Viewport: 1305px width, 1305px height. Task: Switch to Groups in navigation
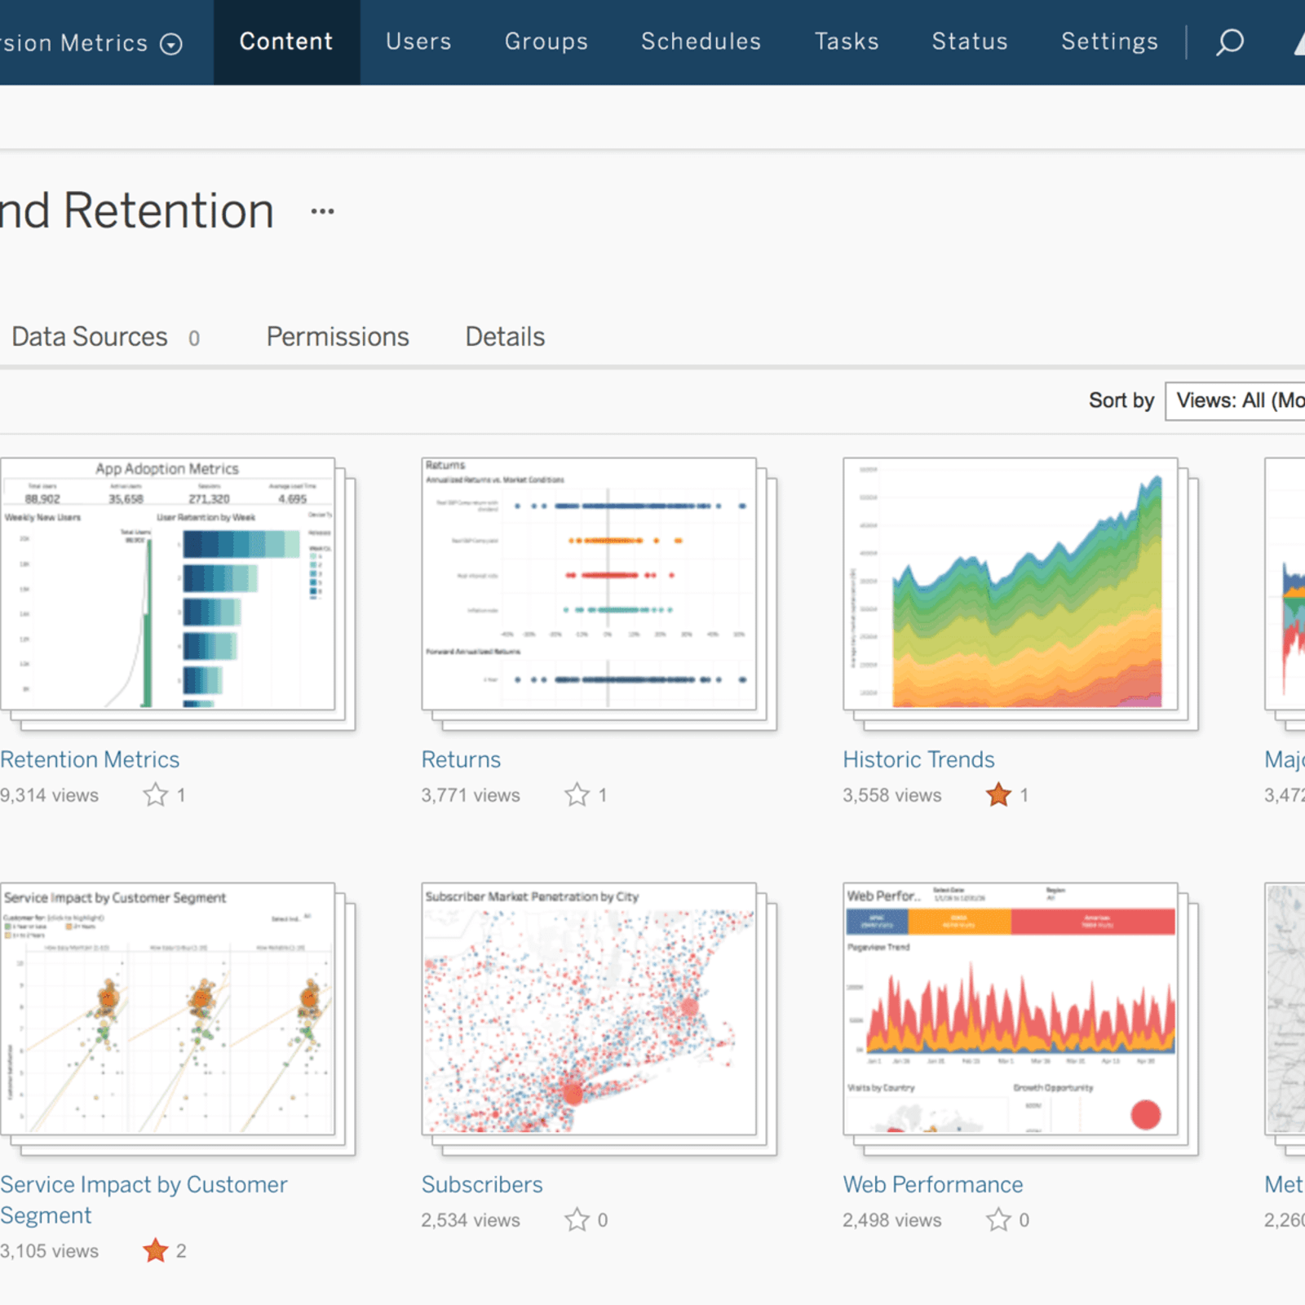(546, 42)
